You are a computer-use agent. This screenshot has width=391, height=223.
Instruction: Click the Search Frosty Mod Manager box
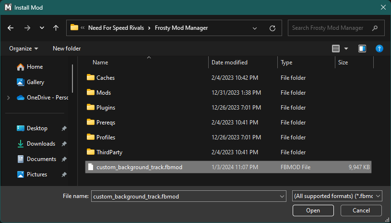click(x=336, y=28)
